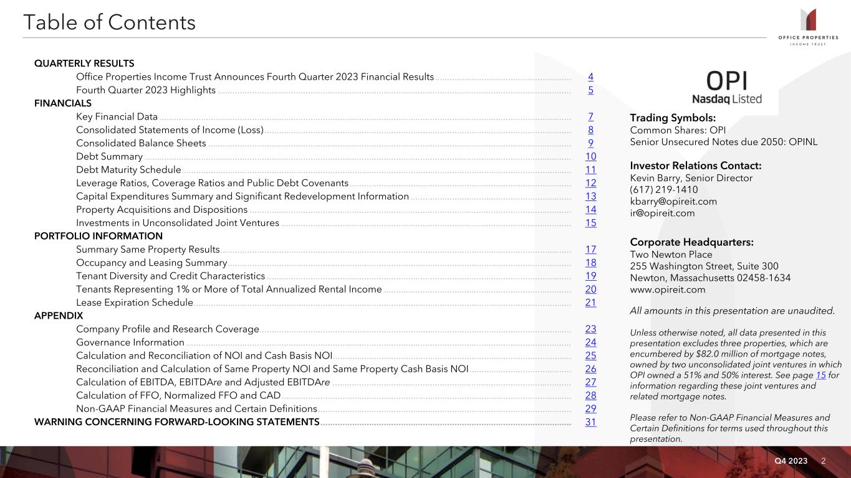Image resolution: width=851 pixels, height=478 pixels.
Task: Open Company Profile and Research Coverage page 23
Action: pyautogui.click(x=590, y=329)
